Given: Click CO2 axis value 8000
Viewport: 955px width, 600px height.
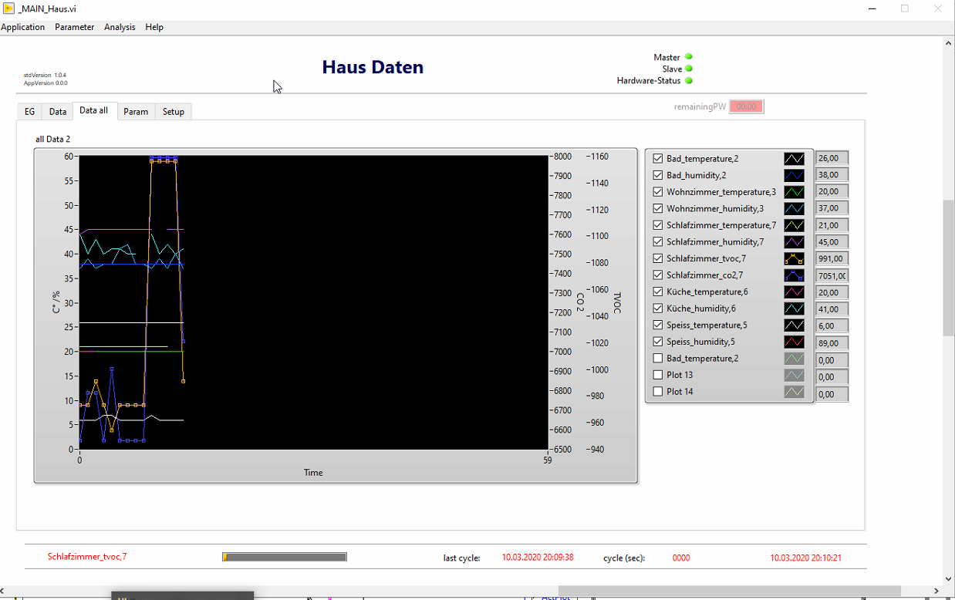Looking at the screenshot, I should pyautogui.click(x=562, y=157).
